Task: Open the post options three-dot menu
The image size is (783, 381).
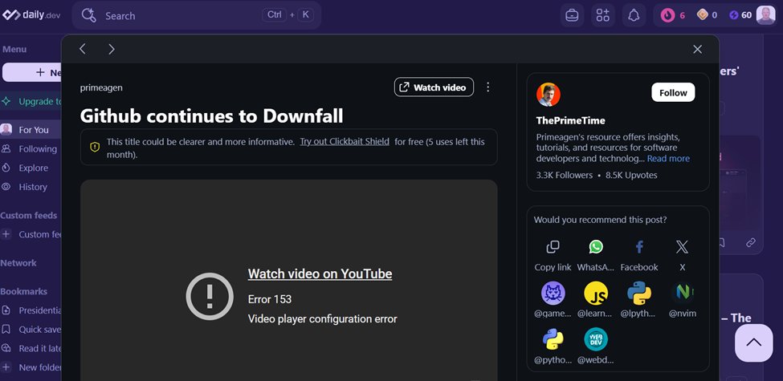Action: [488, 87]
